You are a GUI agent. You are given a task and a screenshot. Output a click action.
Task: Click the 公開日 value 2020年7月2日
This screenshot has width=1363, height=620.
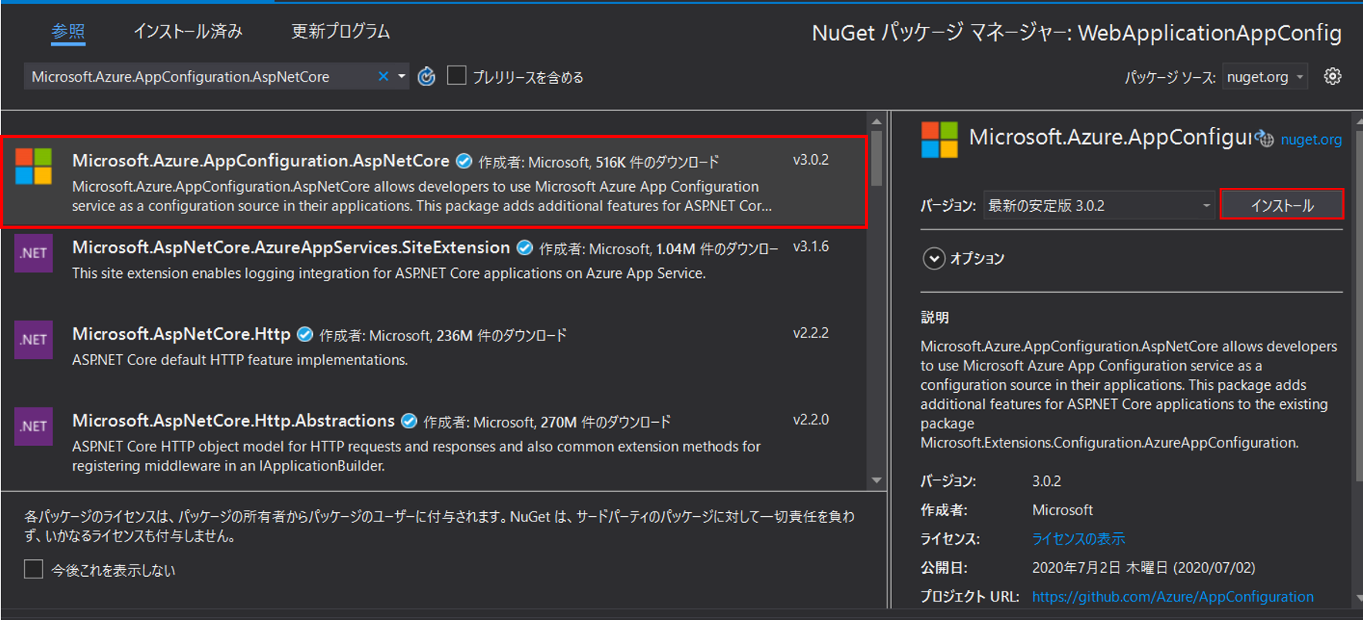pos(1143,568)
